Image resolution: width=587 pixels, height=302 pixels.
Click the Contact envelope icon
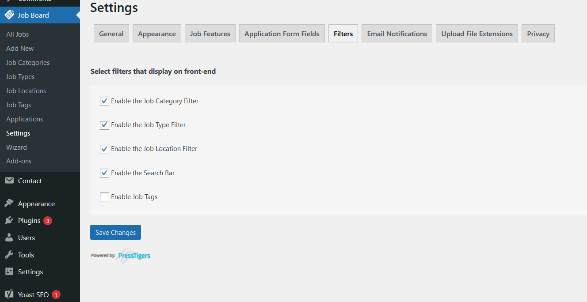[x=9, y=181]
